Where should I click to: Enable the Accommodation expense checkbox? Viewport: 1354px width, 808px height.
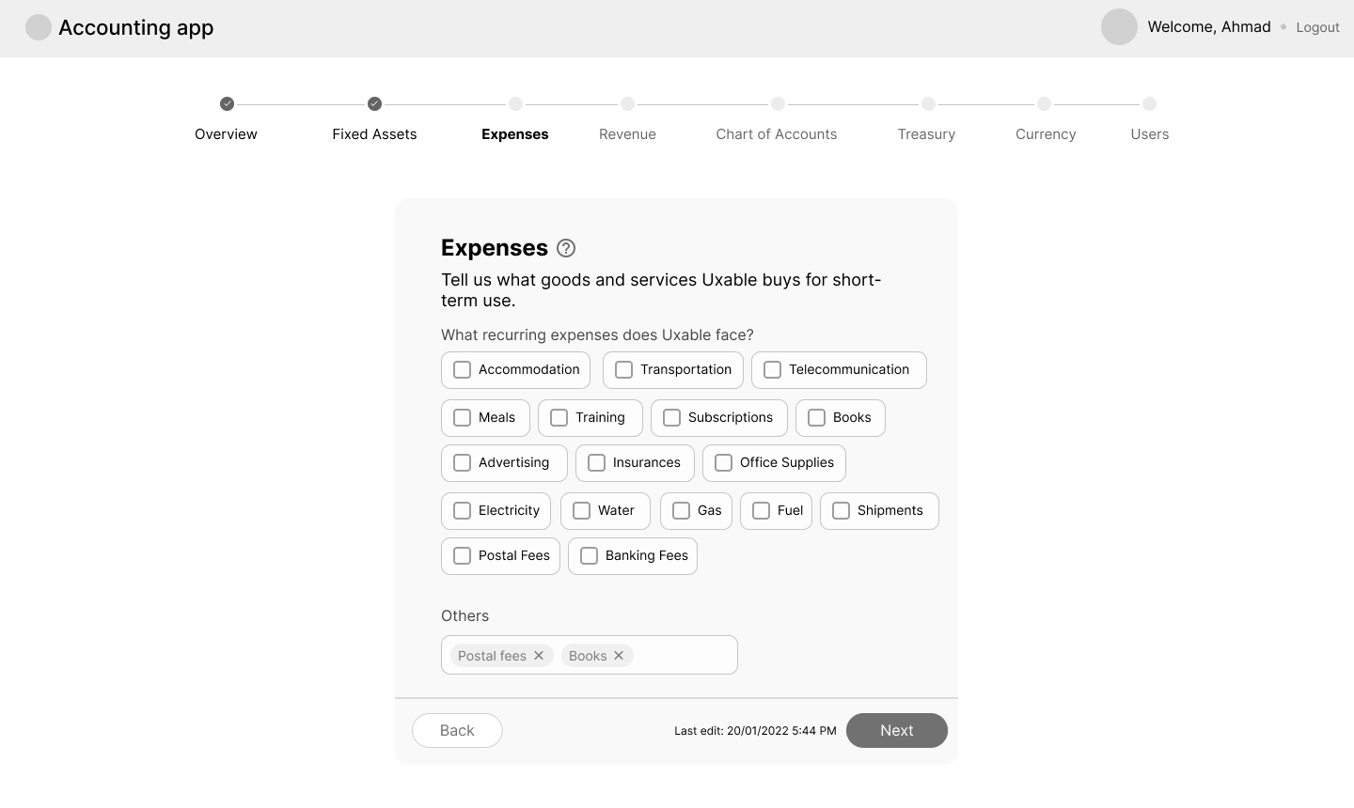point(462,369)
